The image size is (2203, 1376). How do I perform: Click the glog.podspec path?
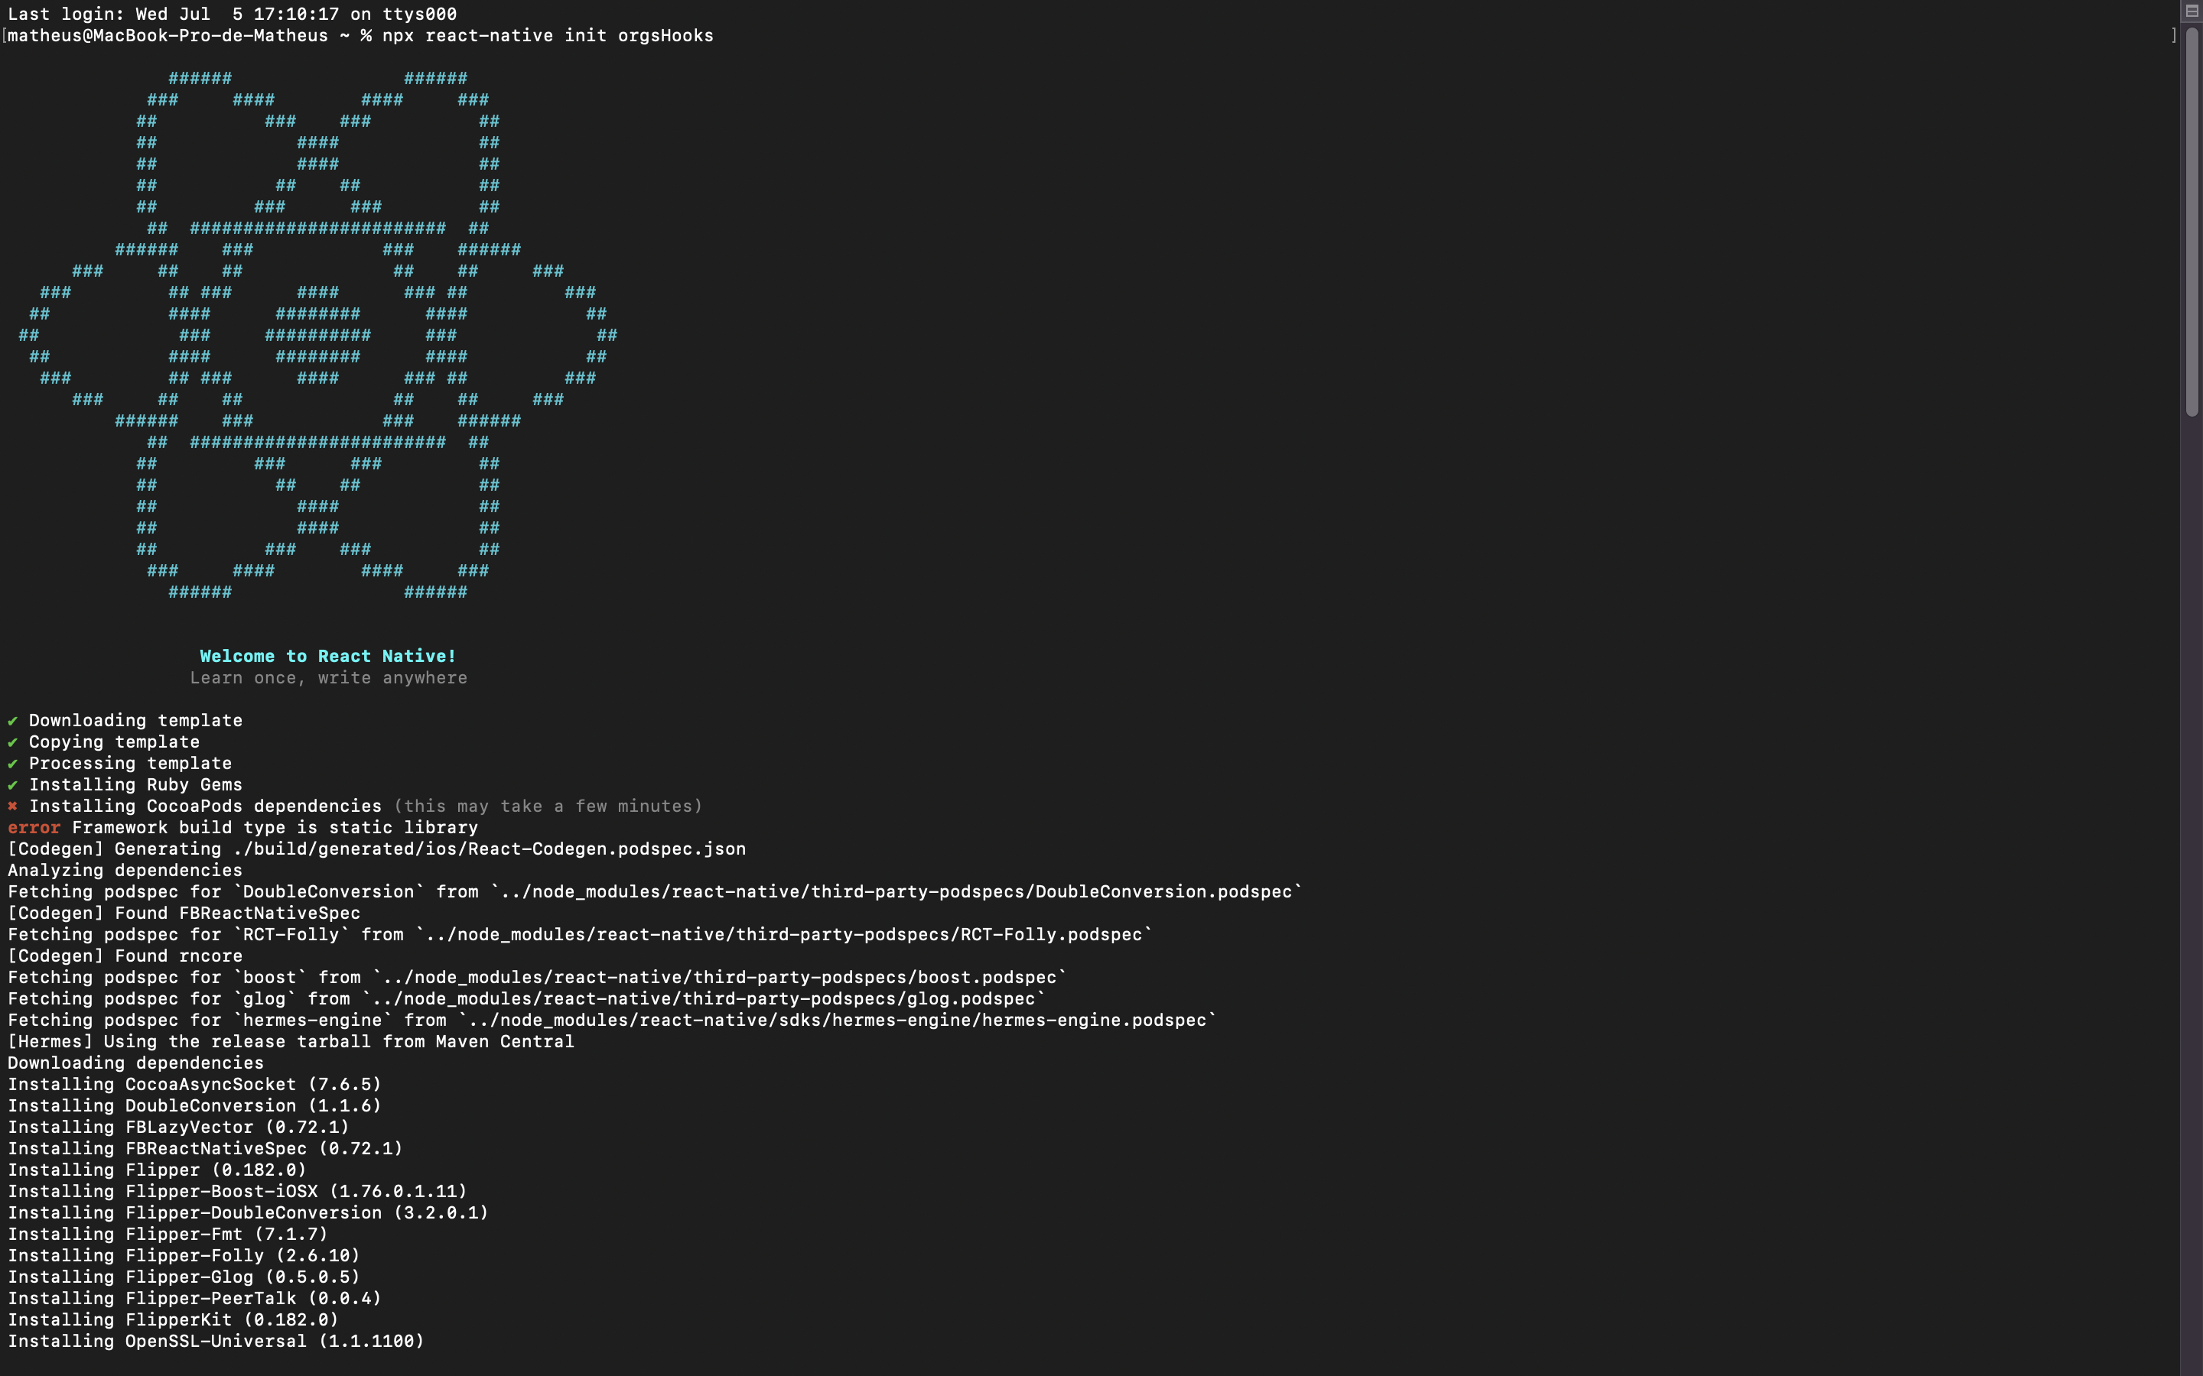click(704, 998)
